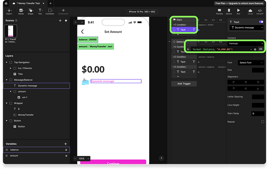269x170 pixels.
Task: Open the Formula content type dropdown
Action: (x=246, y=44)
